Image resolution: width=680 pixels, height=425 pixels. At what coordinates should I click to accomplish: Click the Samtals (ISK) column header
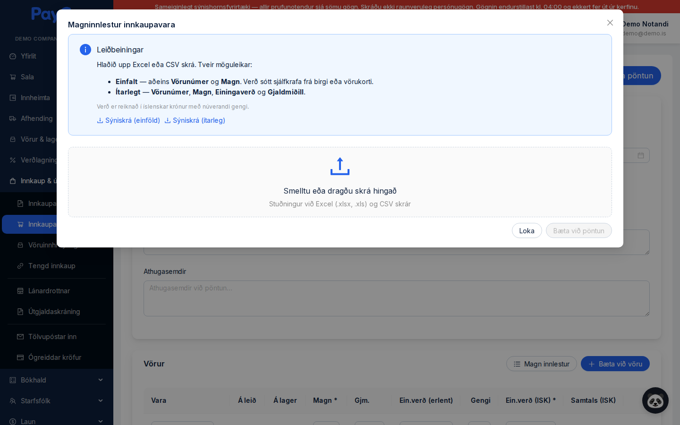click(593, 400)
